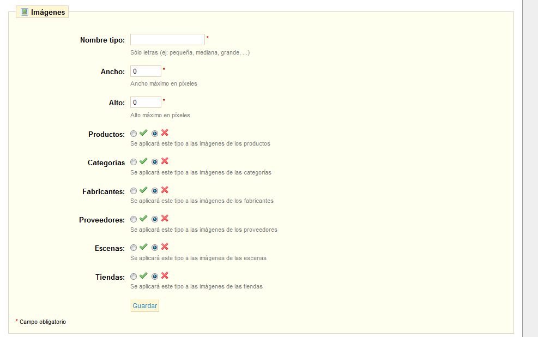Click the red X icon for Tiendas
The width and height of the screenshot is (538, 337).
pyautogui.click(x=164, y=275)
